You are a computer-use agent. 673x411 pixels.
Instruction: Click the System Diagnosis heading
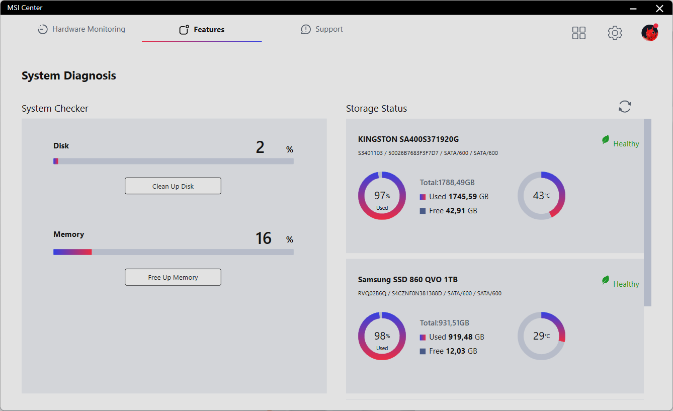coord(69,76)
